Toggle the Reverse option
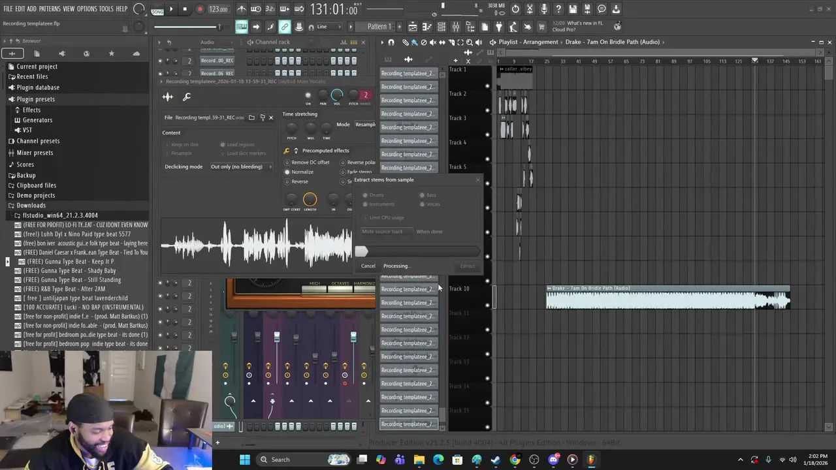Viewport: 836px width, 470px height. 296,181
